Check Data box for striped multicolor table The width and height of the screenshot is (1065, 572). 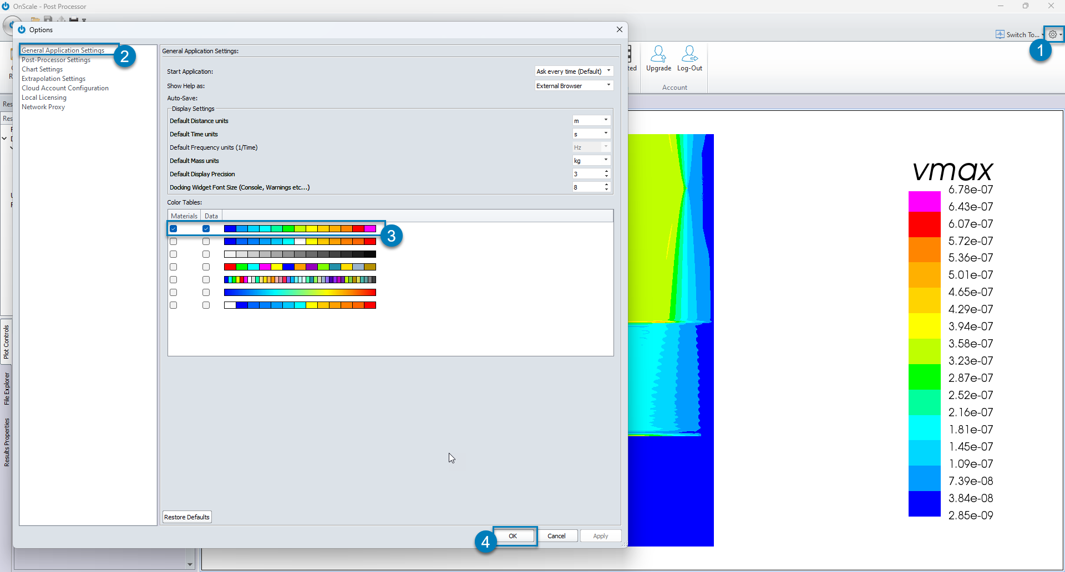pos(206,279)
